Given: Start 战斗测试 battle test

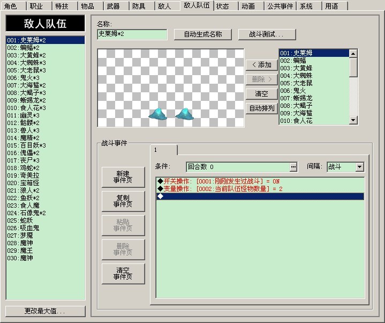Looking at the screenshot, I should [267, 34].
